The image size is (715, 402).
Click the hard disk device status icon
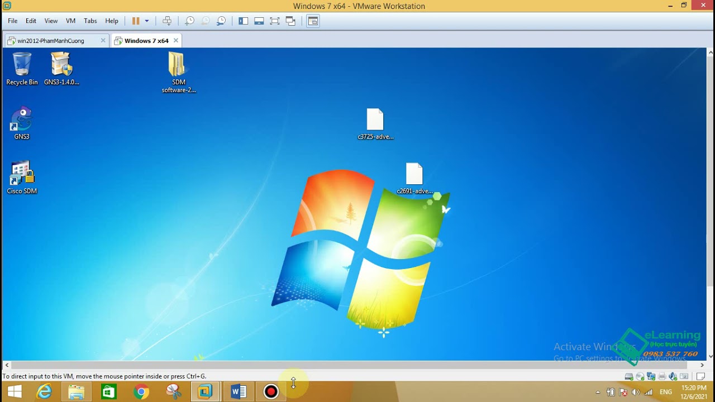(629, 376)
